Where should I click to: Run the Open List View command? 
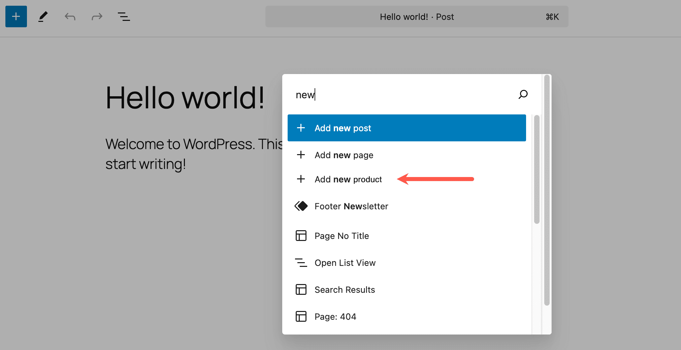(x=345, y=262)
